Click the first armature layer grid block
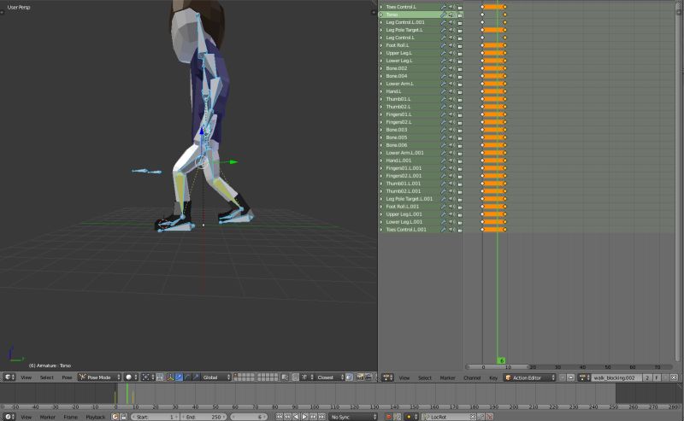 pos(244,377)
